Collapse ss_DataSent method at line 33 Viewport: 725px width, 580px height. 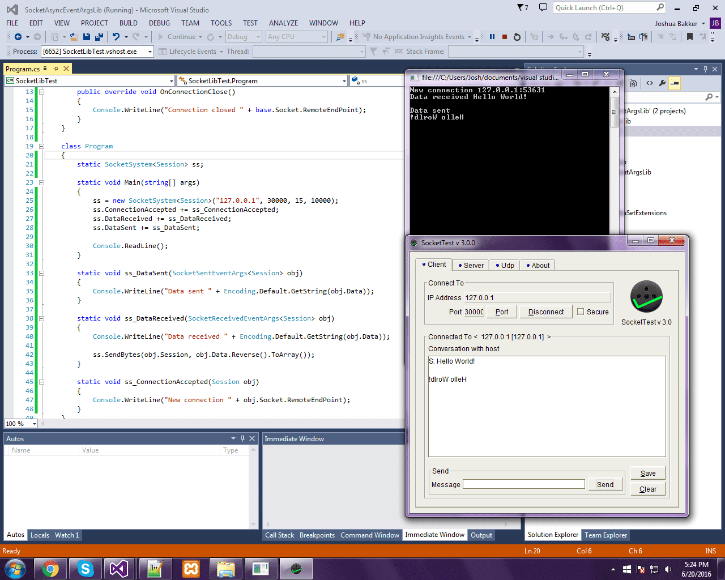[41, 273]
